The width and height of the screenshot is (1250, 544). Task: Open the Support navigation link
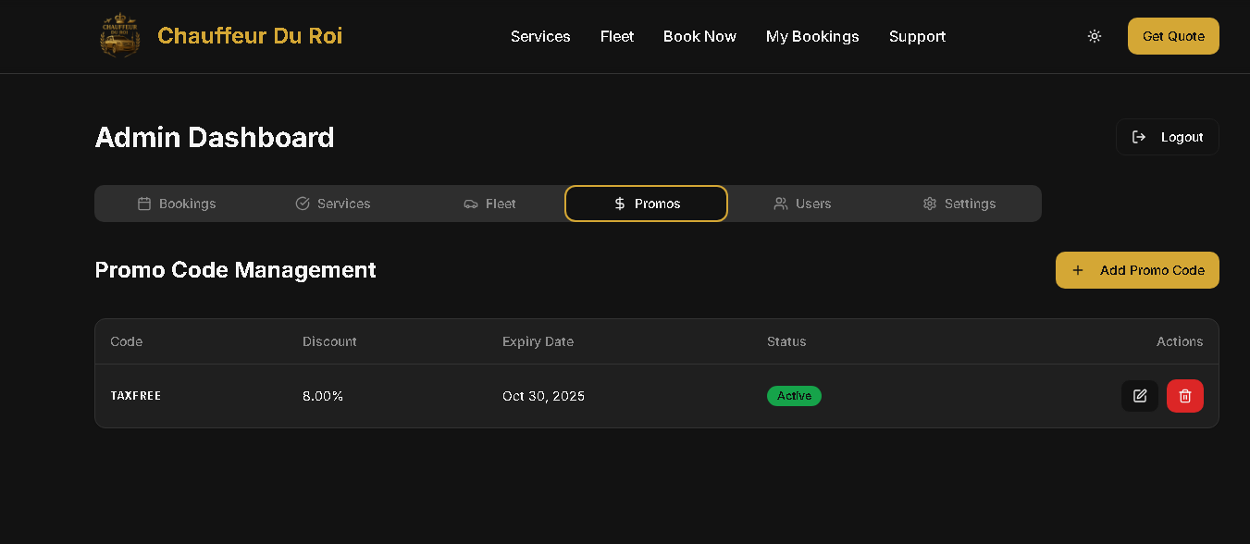click(x=917, y=36)
